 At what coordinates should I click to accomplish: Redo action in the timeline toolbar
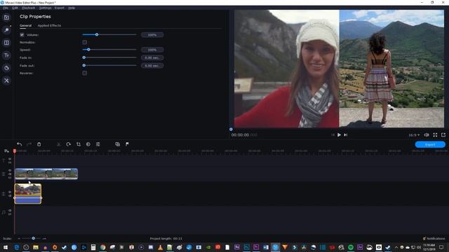point(29,144)
